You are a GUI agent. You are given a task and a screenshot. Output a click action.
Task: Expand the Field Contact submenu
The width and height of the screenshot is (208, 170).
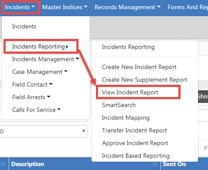(32, 84)
